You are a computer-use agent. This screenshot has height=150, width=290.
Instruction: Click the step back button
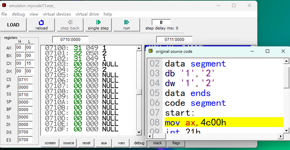point(70,25)
